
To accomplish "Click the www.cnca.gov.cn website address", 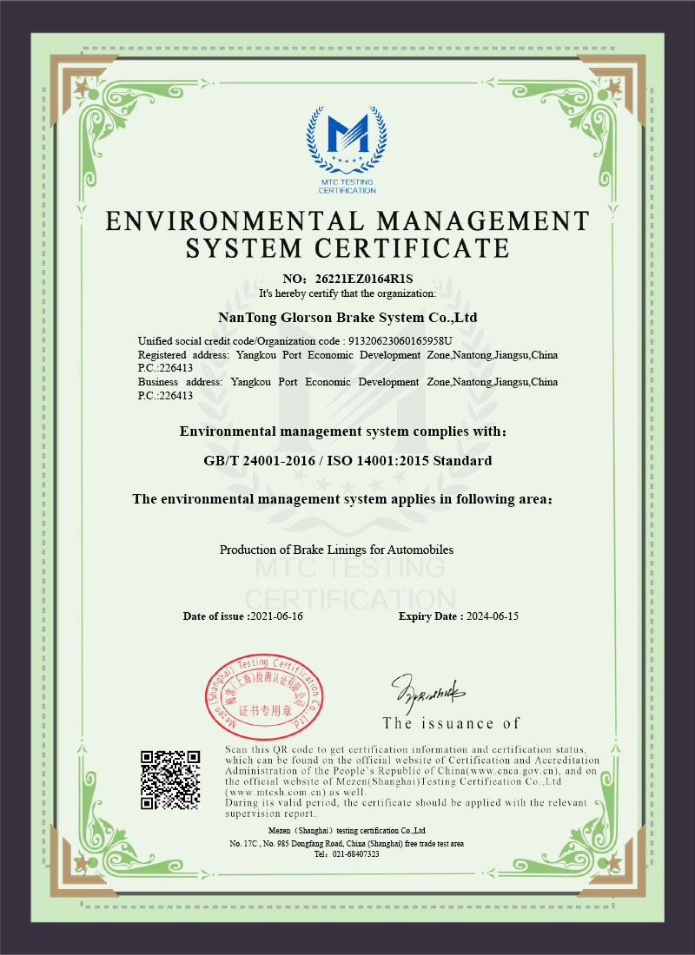I will click(512, 771).
